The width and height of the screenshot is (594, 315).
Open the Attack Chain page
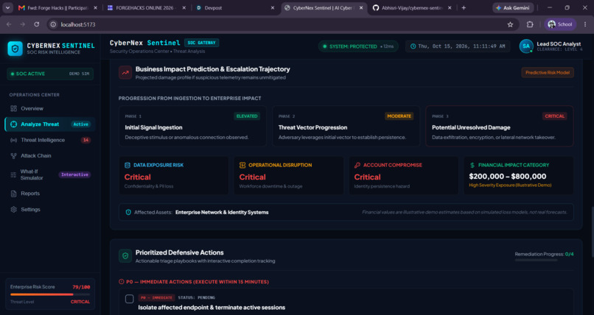pyautogui.click(x=50, y=156)
